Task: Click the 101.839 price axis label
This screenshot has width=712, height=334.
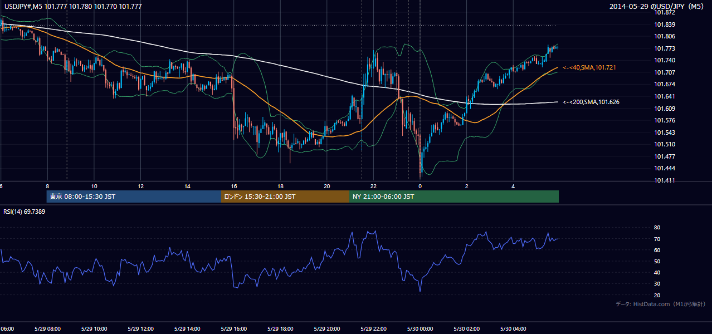Action: point(665,24)
